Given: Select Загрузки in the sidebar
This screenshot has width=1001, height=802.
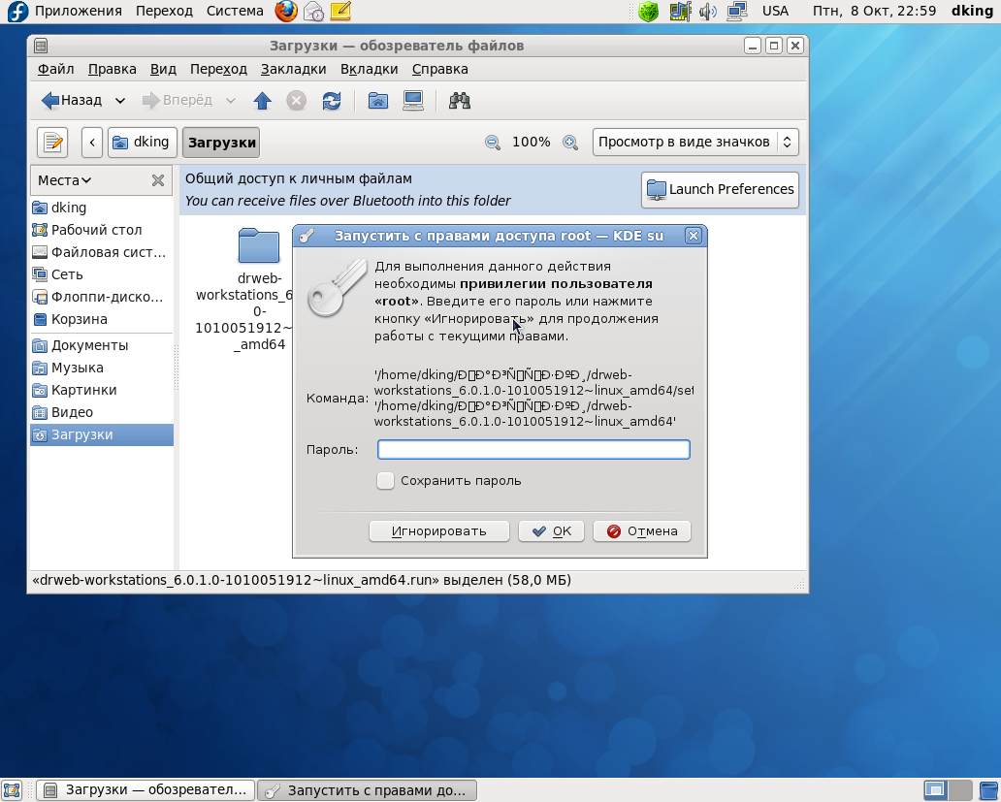Looking at the screenshot, I should coord(102,435).
